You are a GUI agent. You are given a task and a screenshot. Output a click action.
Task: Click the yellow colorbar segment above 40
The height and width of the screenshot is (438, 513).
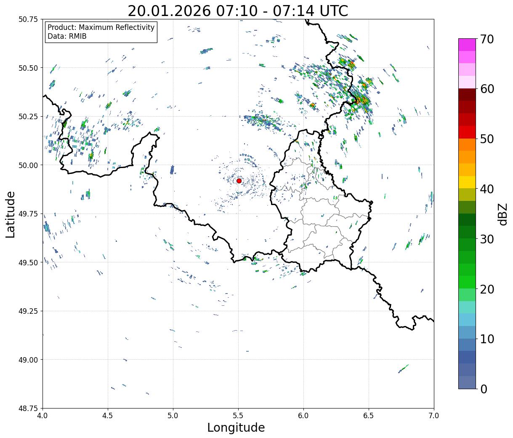(x=467, y=182)
